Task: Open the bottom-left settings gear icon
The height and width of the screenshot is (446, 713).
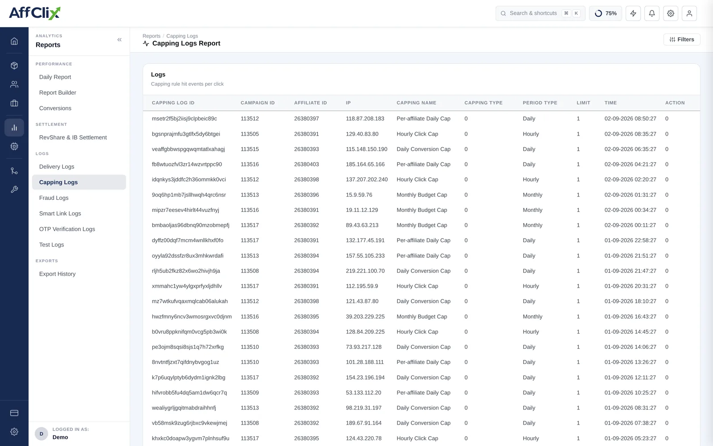Action: pos(14,432)
